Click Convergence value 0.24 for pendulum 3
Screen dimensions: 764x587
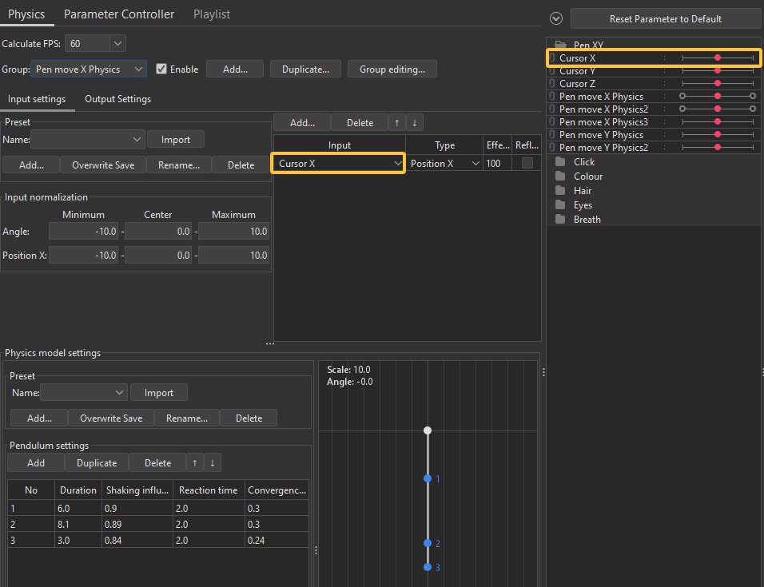[277, 540]
